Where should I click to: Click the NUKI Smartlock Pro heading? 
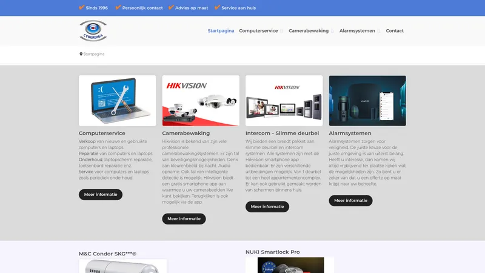[x=272, y=252]
